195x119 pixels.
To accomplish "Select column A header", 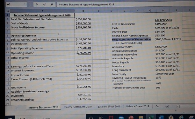I will pyautogui.click(x=42, y=11).
